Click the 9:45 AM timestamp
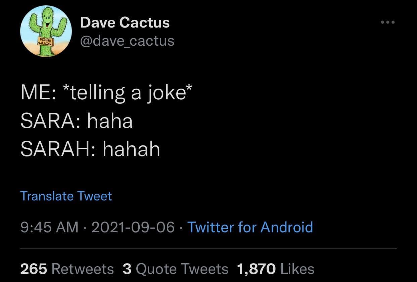 pyautogui.click(x=49, y=227)
